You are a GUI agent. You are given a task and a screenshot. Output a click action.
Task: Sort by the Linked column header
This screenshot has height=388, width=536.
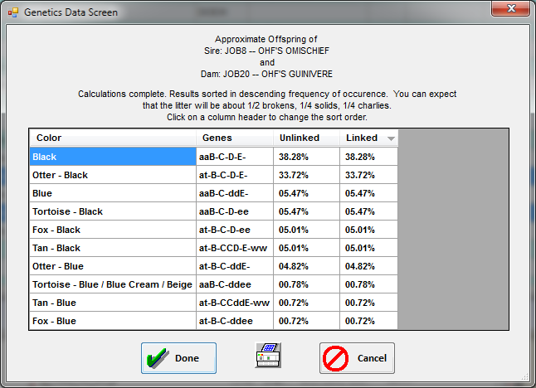point(369,138)
